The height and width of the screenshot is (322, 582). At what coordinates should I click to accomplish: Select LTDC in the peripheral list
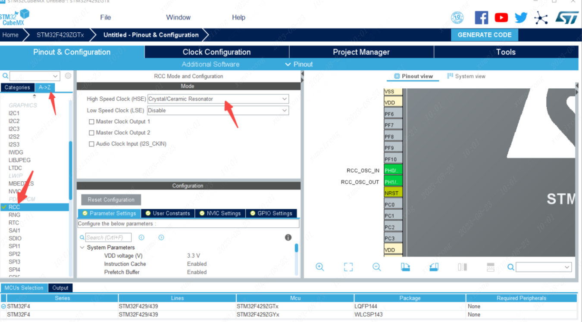point(15,168)
